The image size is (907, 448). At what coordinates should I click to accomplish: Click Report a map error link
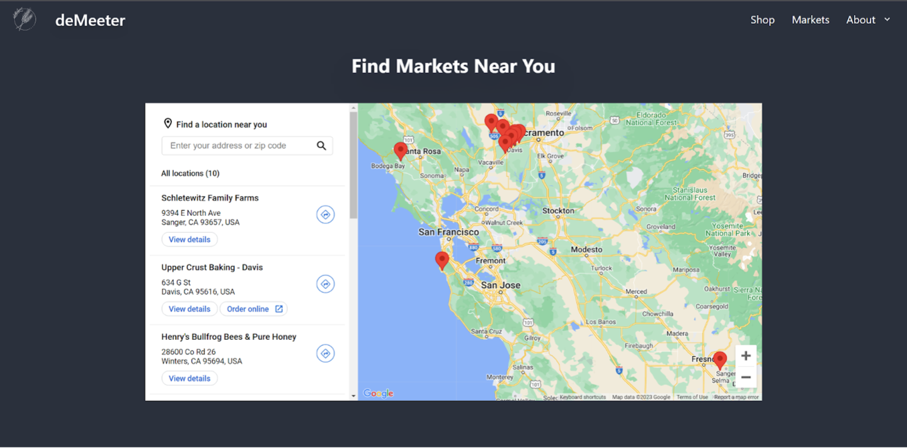click(x=736, y=397)
